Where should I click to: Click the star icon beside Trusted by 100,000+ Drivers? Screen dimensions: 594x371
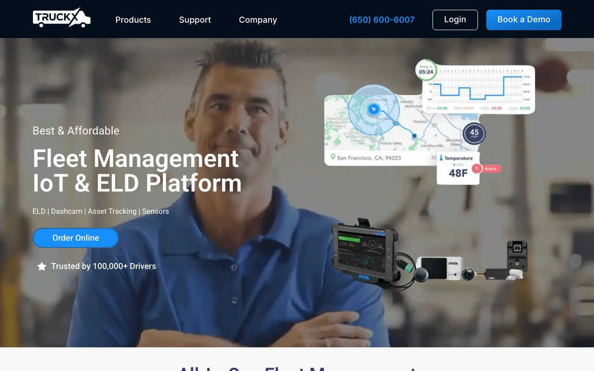(x=42, y=266)
